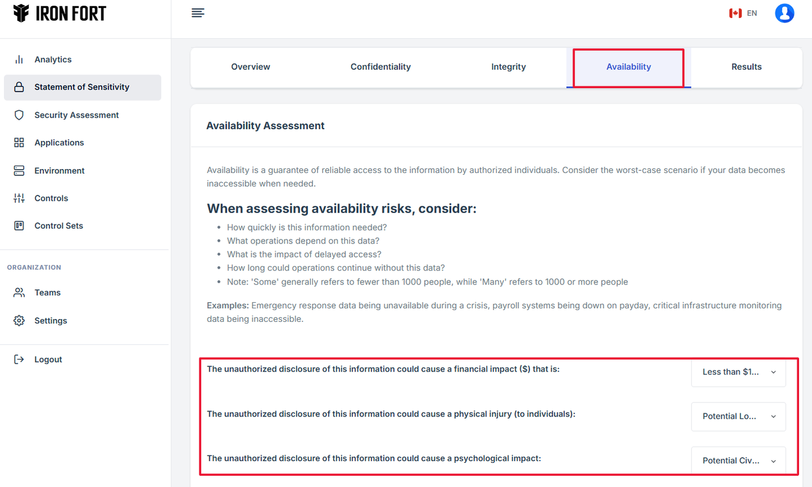Open the financial impact dropdown
This screenshot has height=487, width=812.
pos(738,372)
